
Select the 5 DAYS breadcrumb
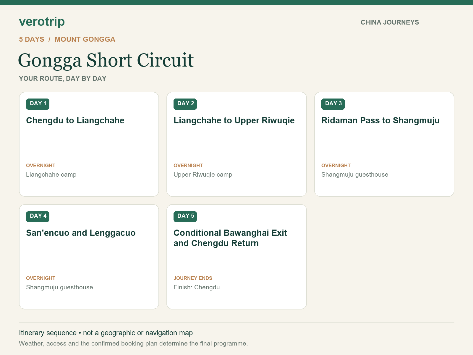tap(32, 39)
